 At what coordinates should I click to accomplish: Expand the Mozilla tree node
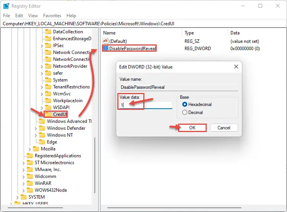pos(30,149)
